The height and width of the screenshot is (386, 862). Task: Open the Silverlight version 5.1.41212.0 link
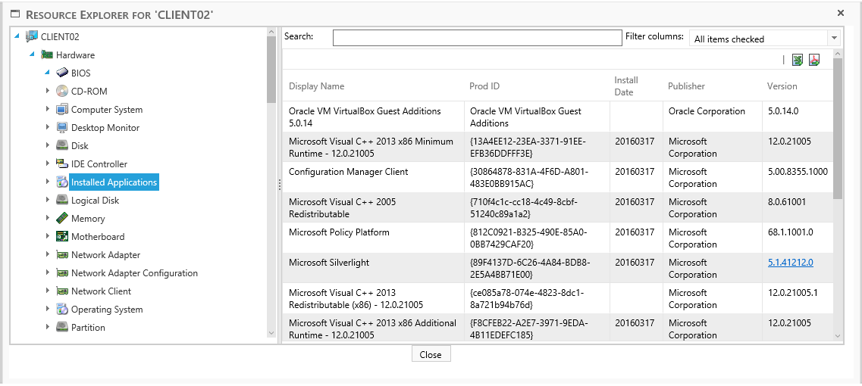[790, 263]
